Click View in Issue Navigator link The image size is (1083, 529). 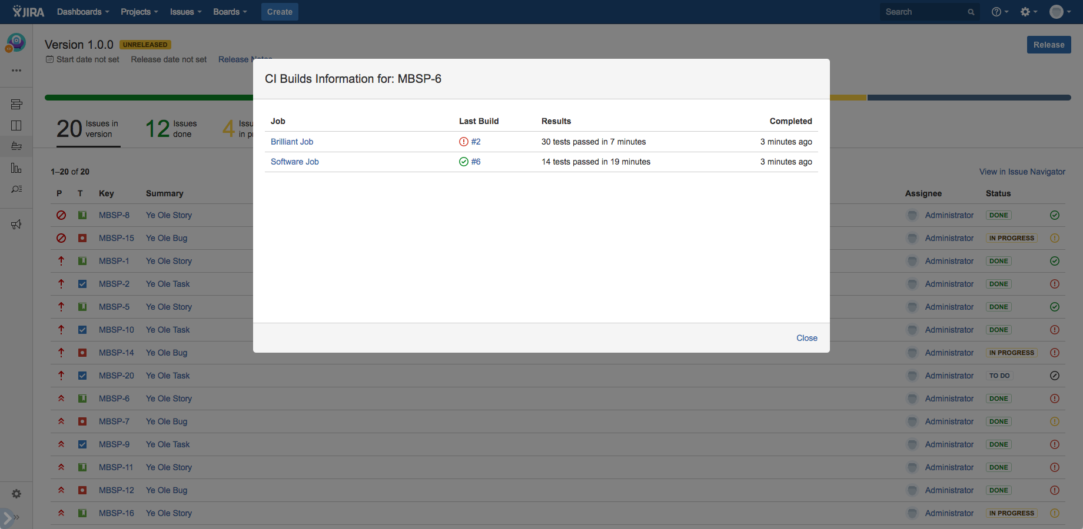(x=1022, y=172)
